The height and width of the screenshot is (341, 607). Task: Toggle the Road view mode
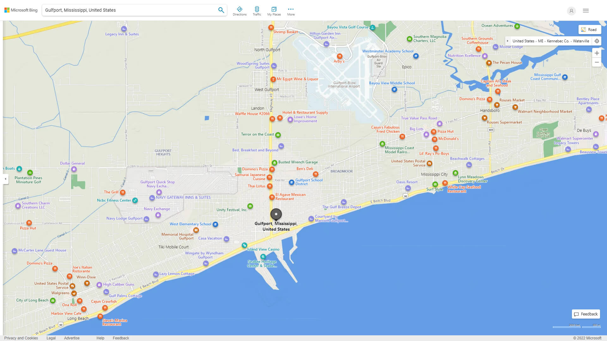[x=589, y=29]
